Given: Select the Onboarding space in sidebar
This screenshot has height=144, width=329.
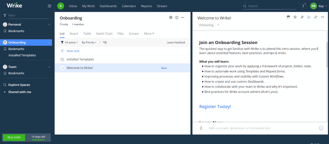Looking at the screenshot, I should [26, 43].
